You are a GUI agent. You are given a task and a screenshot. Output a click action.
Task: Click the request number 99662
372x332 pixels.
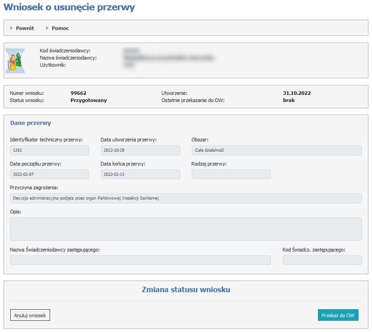(78, 93)
